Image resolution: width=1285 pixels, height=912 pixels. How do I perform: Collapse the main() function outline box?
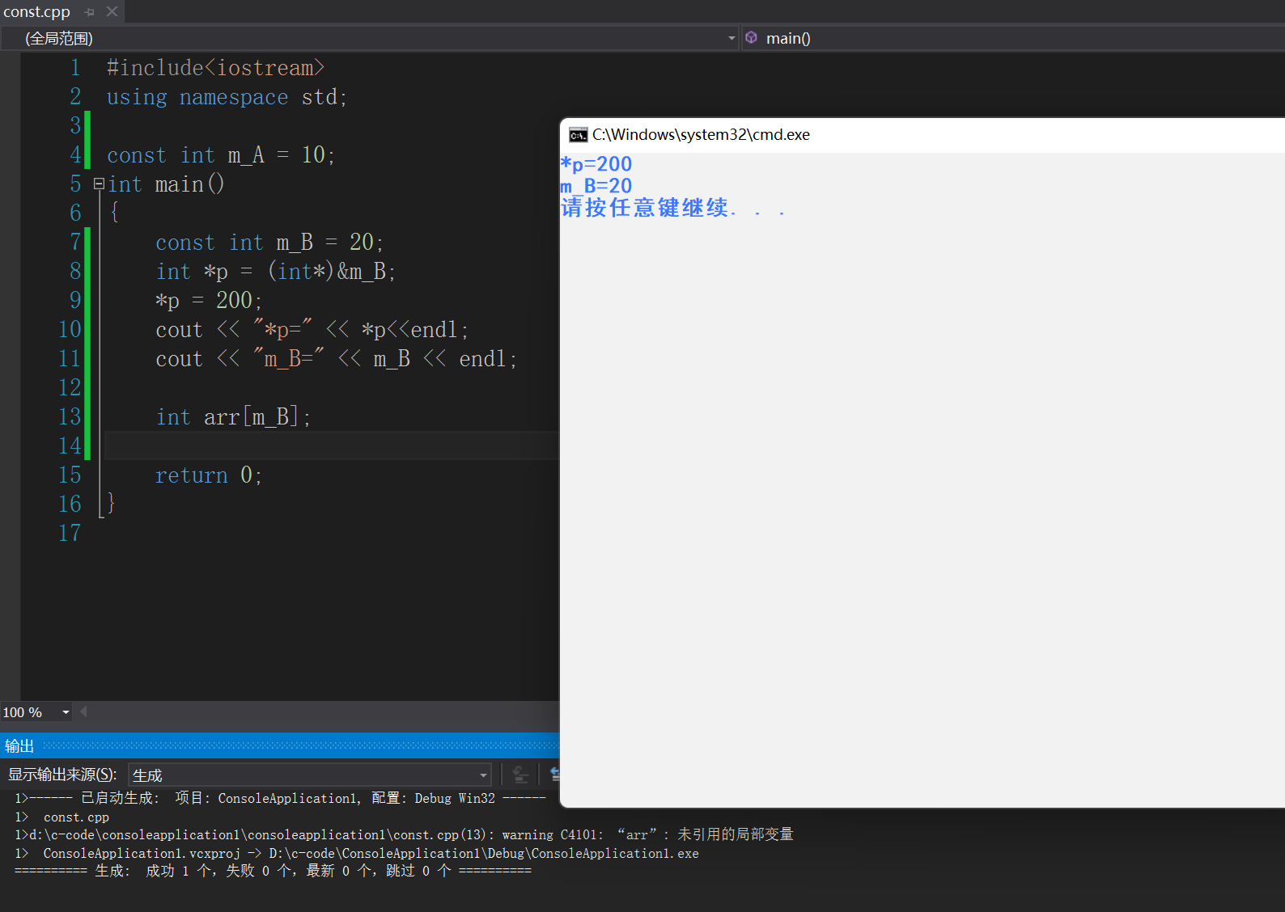coord(99,184)
